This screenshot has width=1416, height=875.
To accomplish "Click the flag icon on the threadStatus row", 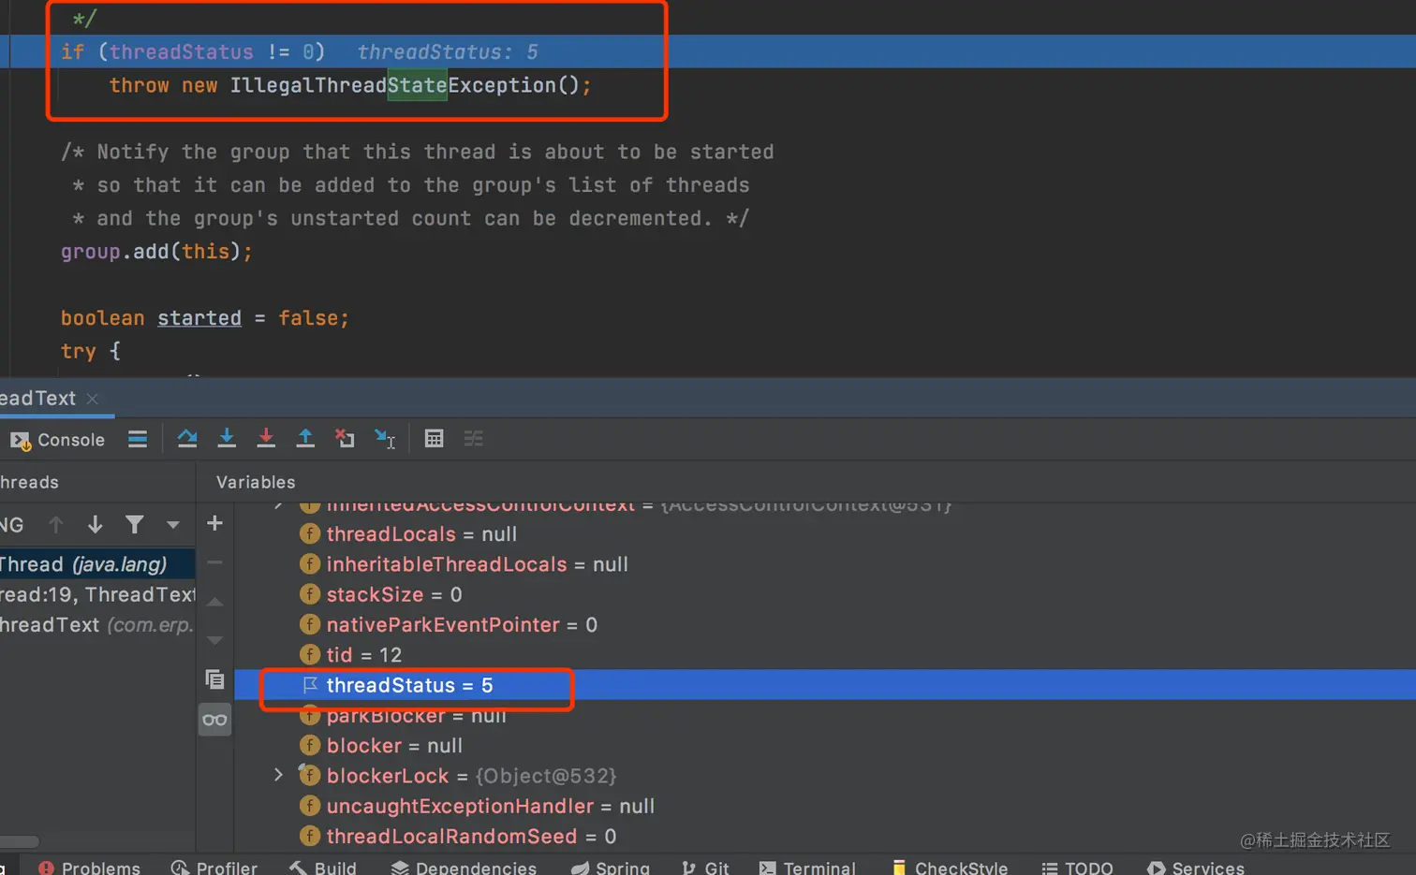I will (x=310, y=685).
